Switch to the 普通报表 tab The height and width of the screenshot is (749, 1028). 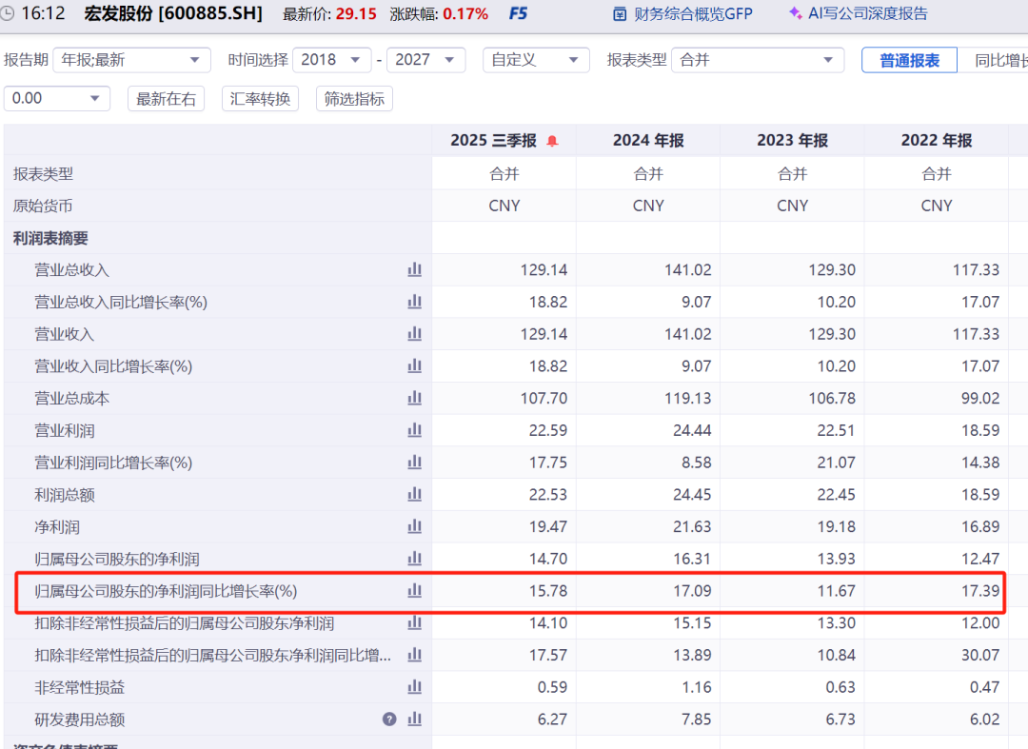click(x=909, y=61)
